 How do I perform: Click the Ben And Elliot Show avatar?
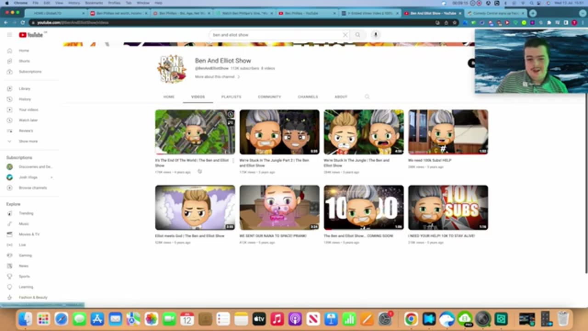pyautogui.click(x=171, y=69)
